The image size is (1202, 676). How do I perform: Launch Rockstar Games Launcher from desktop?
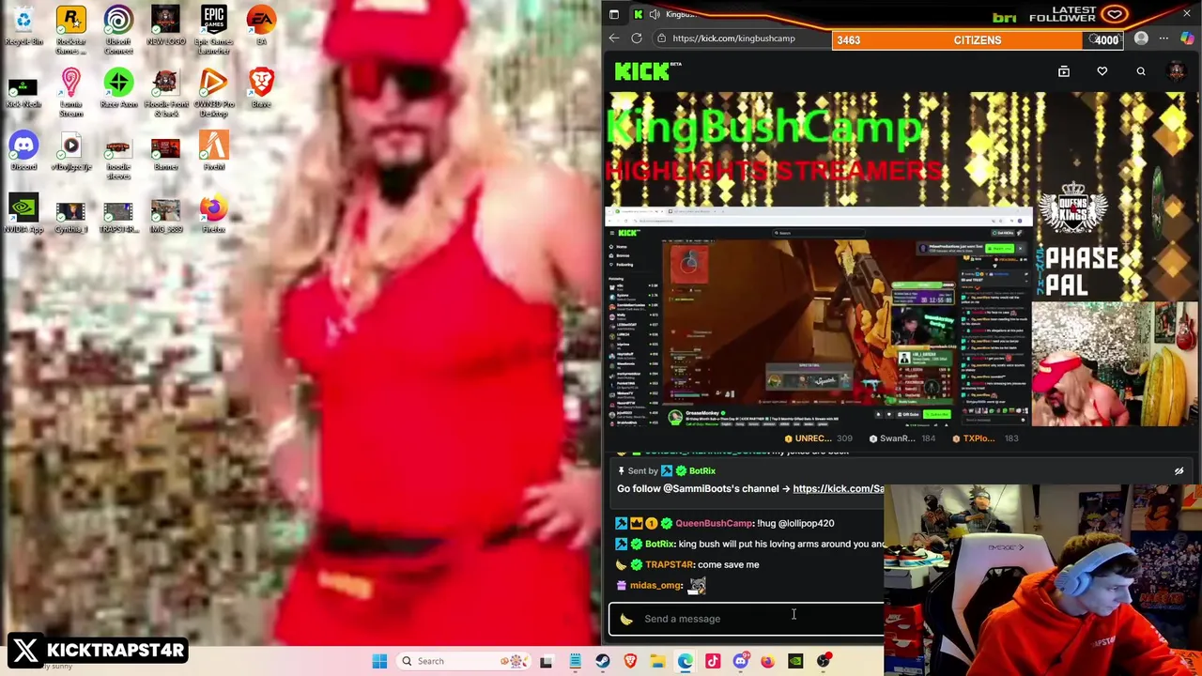tap(70, 30)
